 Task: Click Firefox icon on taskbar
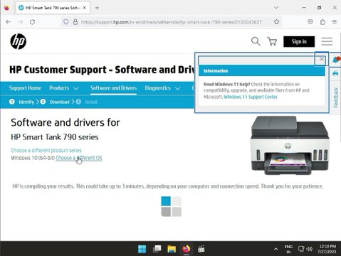tap(187, 249)
